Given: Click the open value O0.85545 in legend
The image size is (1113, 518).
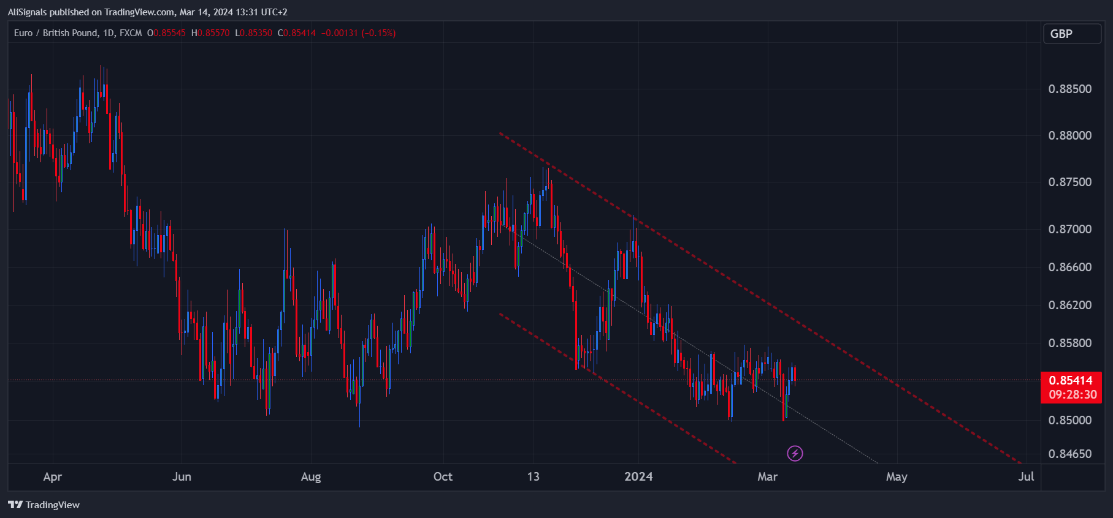Looking at the screenshot, I should click(x=166, y=33).
